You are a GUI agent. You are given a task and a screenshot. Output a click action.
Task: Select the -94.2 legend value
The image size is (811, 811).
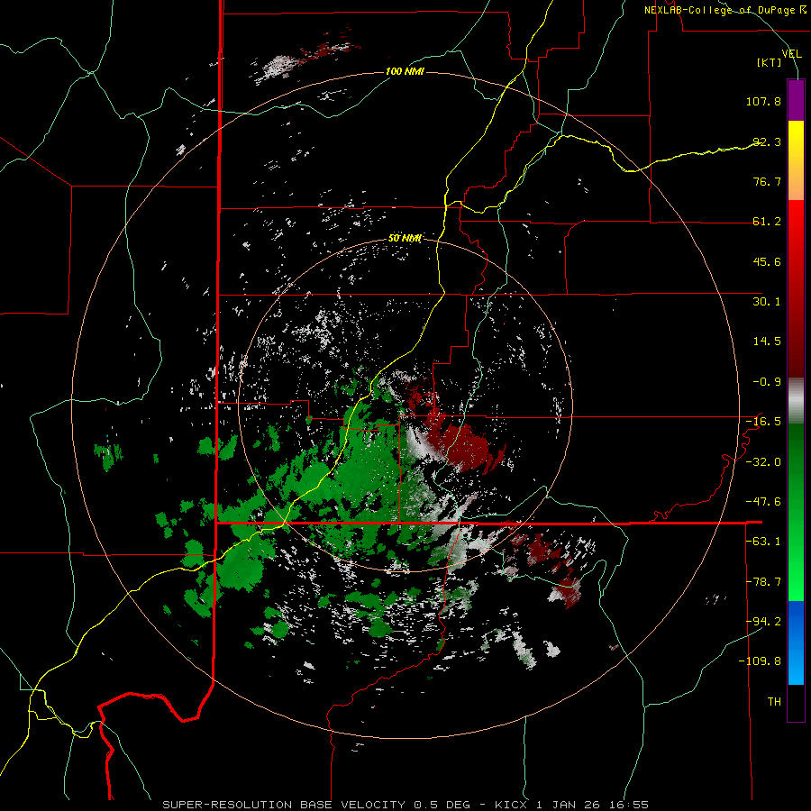(763, 621)
